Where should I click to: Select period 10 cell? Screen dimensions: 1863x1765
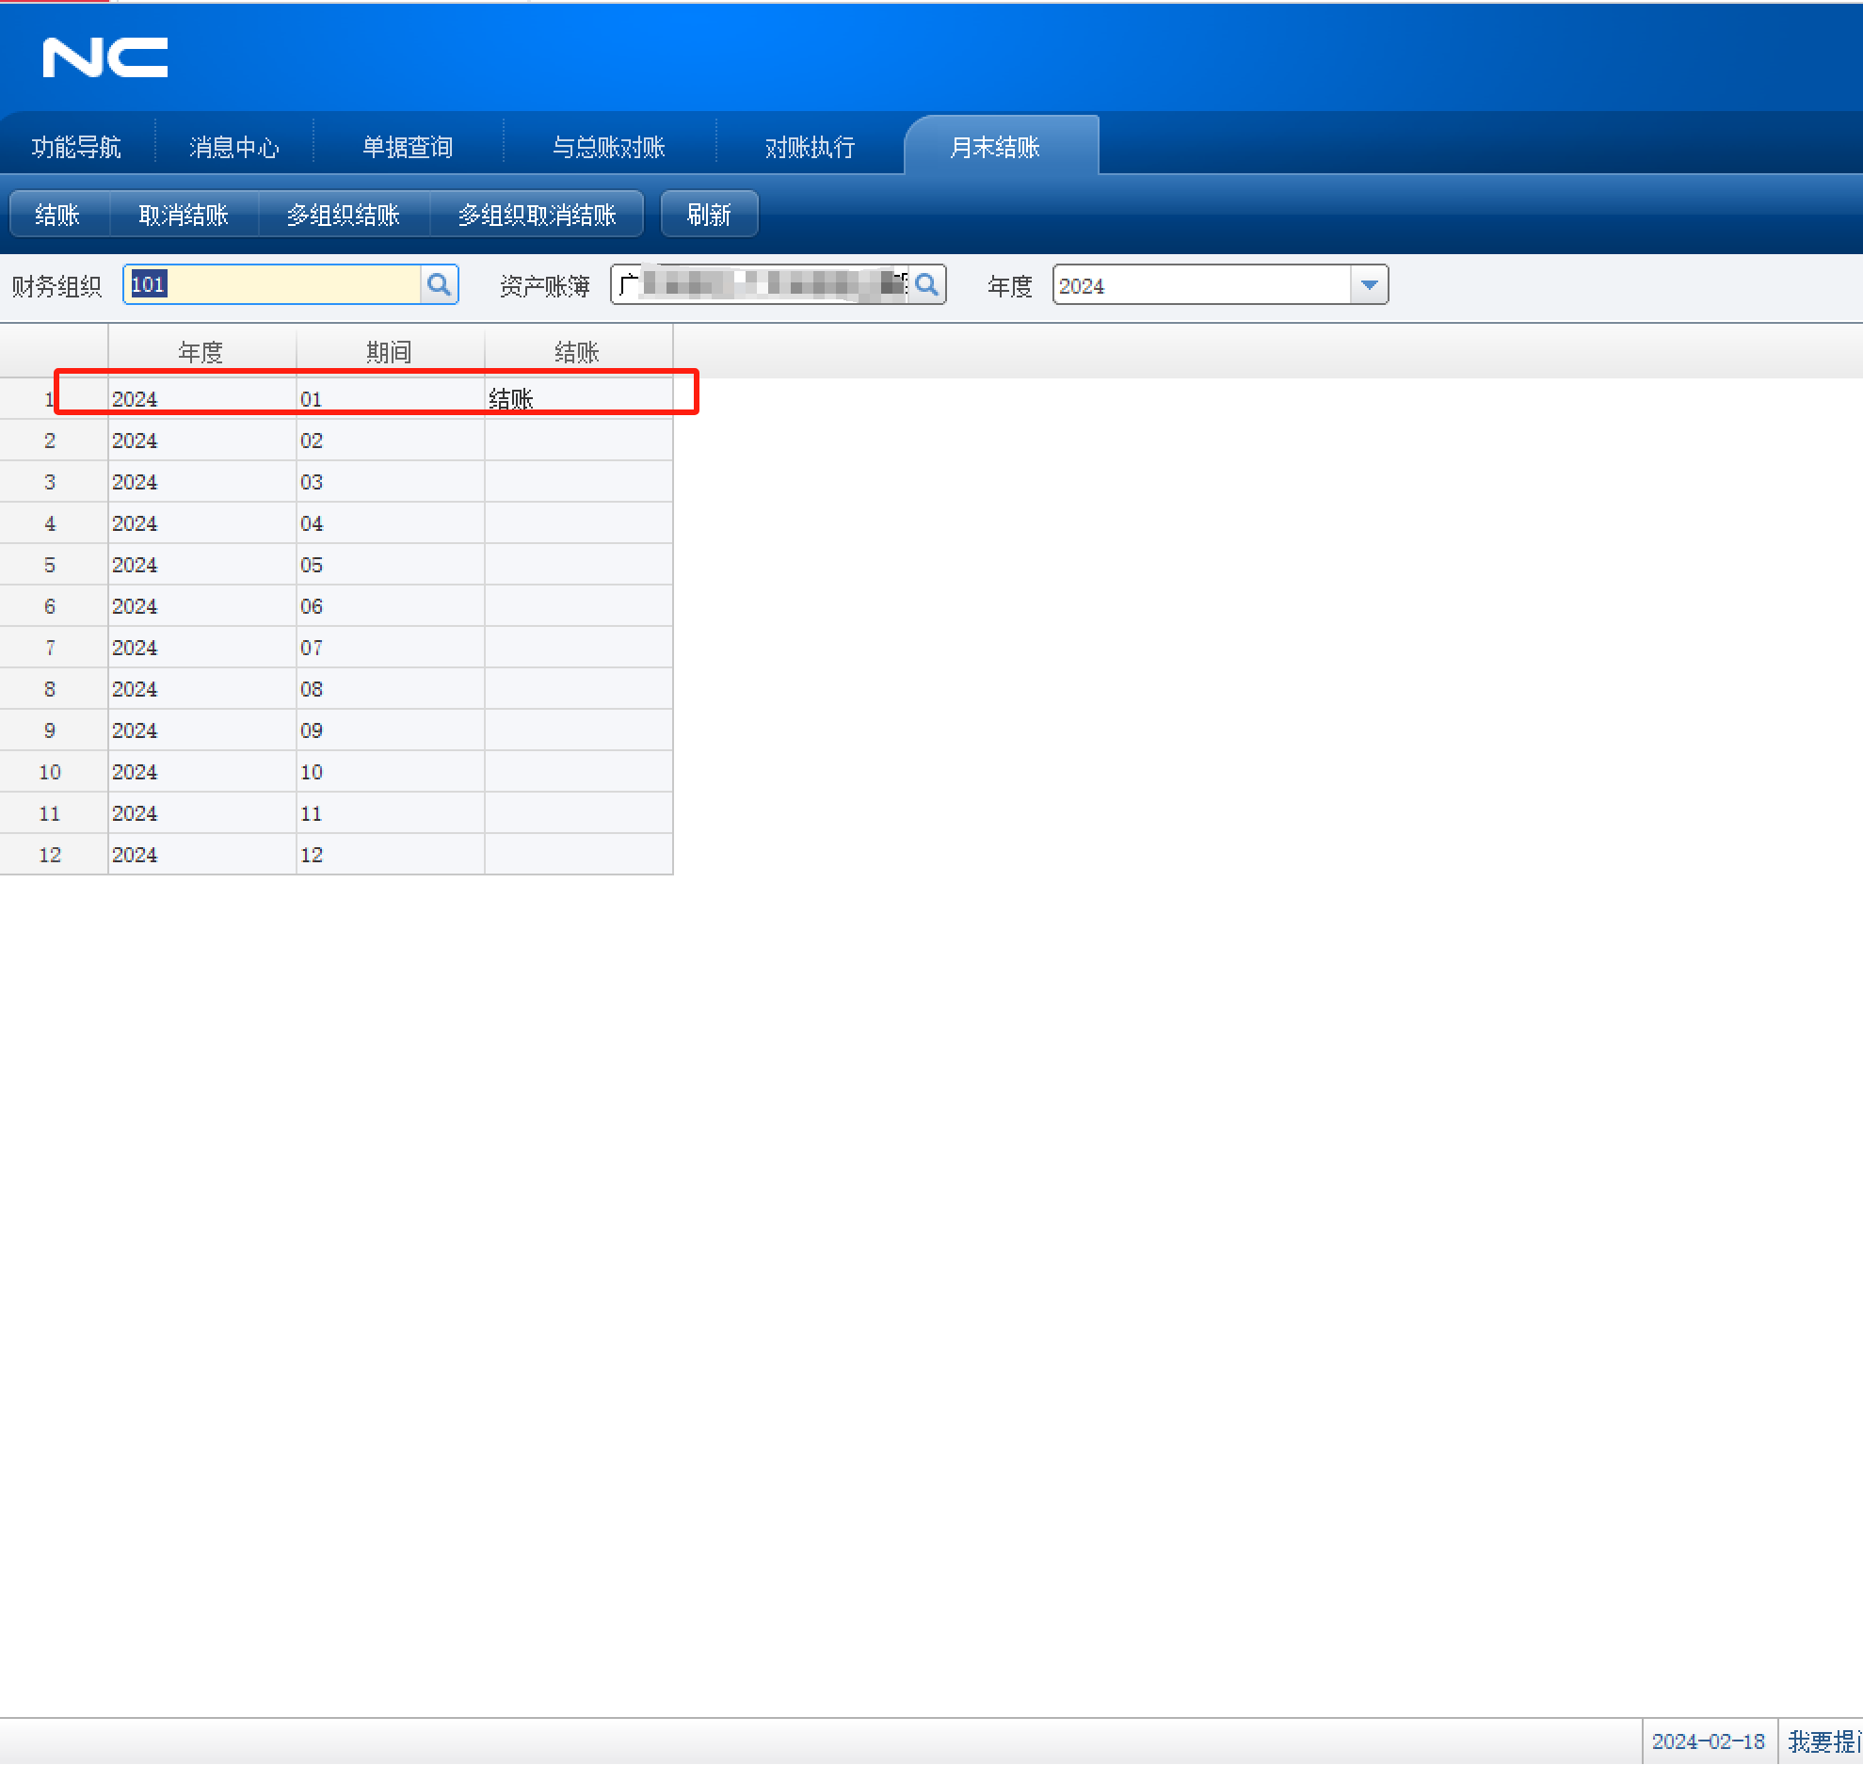[390, 772]
